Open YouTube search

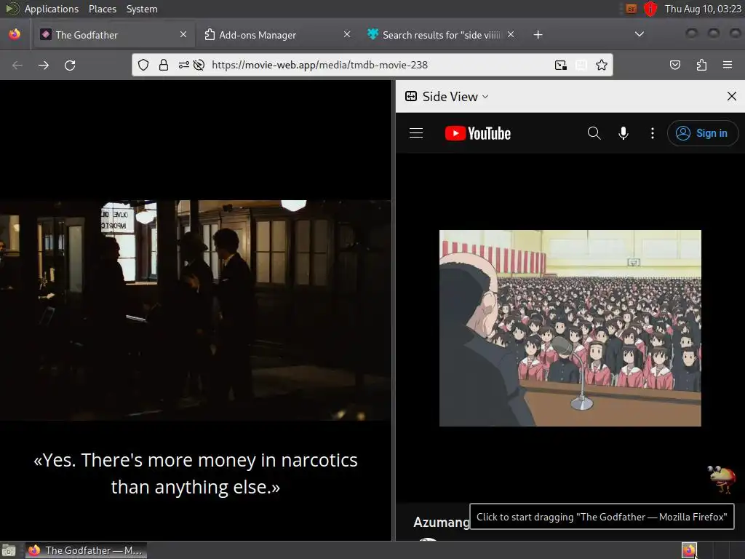pos(594,133)
